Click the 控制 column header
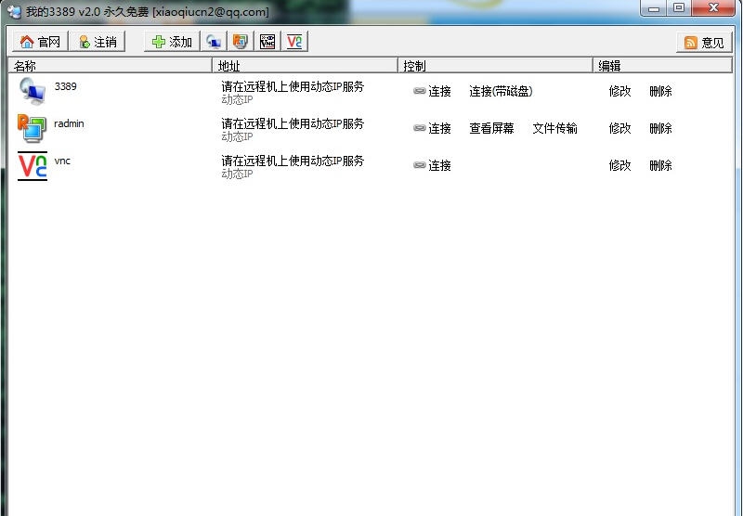 click(496, 66)
